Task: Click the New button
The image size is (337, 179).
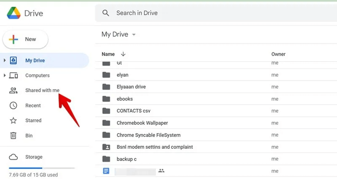Action: pyautogui.click(x=25, y=39)
